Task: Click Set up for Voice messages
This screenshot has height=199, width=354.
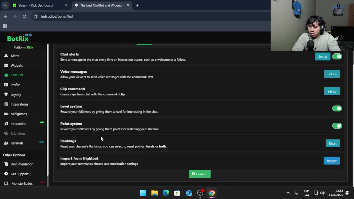Action: pyautogui.click(x=332, y=74)
